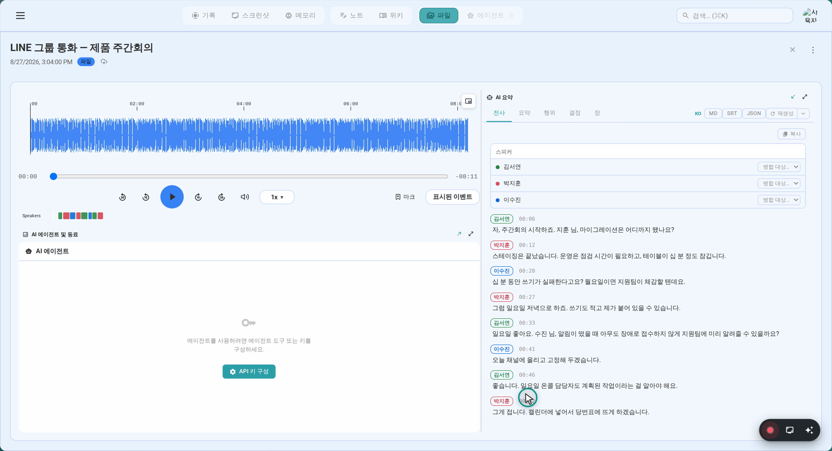Open the user avatar menu
The height and width of the screenshot is (451, 832).
(810, 16)
